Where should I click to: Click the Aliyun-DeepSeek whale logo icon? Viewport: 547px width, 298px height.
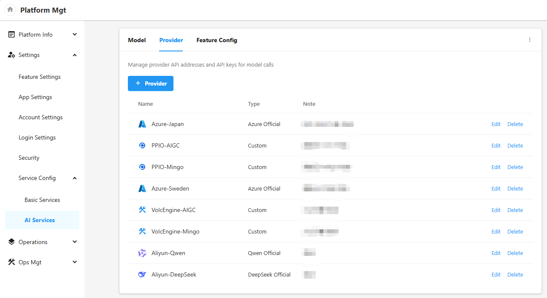142,275
